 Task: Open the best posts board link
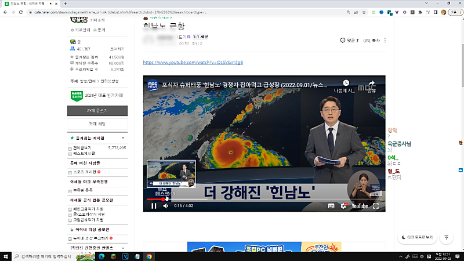pyautogui.click(x=84, y=153)
